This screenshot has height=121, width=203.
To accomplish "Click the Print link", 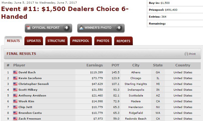I will click(192, 54).
